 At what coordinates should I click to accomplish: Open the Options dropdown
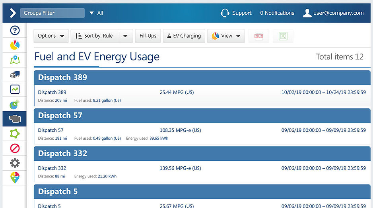tap(51, 36)
